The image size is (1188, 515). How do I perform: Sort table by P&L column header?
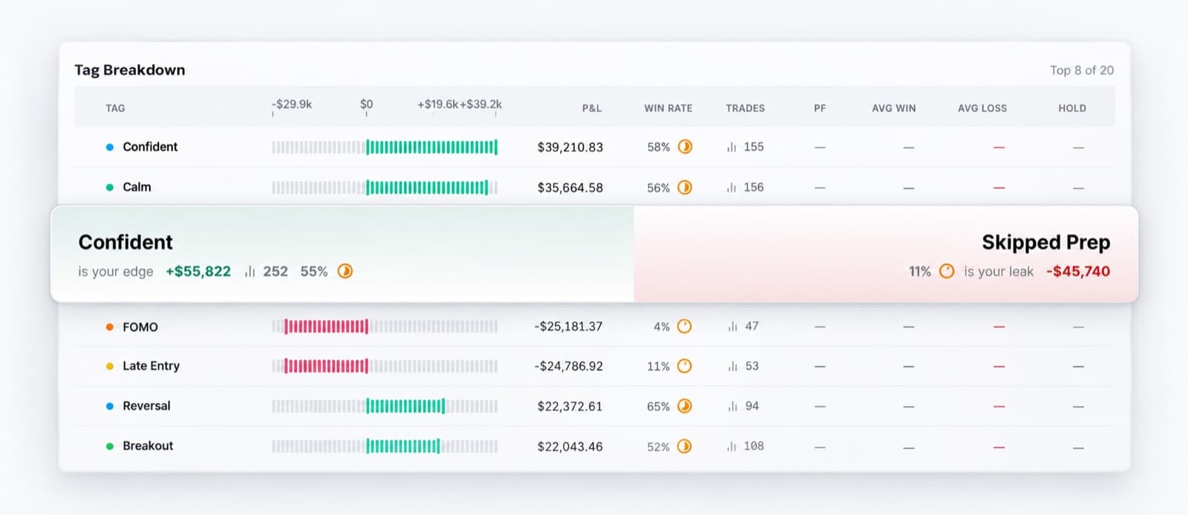[592, 108]
